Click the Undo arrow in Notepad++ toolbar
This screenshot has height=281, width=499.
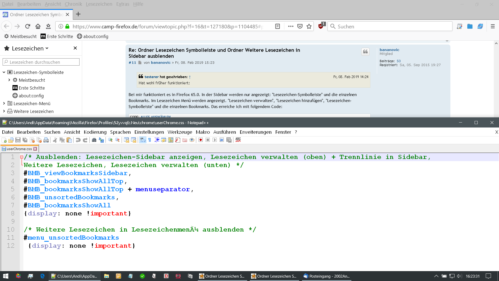pos(78,140)
